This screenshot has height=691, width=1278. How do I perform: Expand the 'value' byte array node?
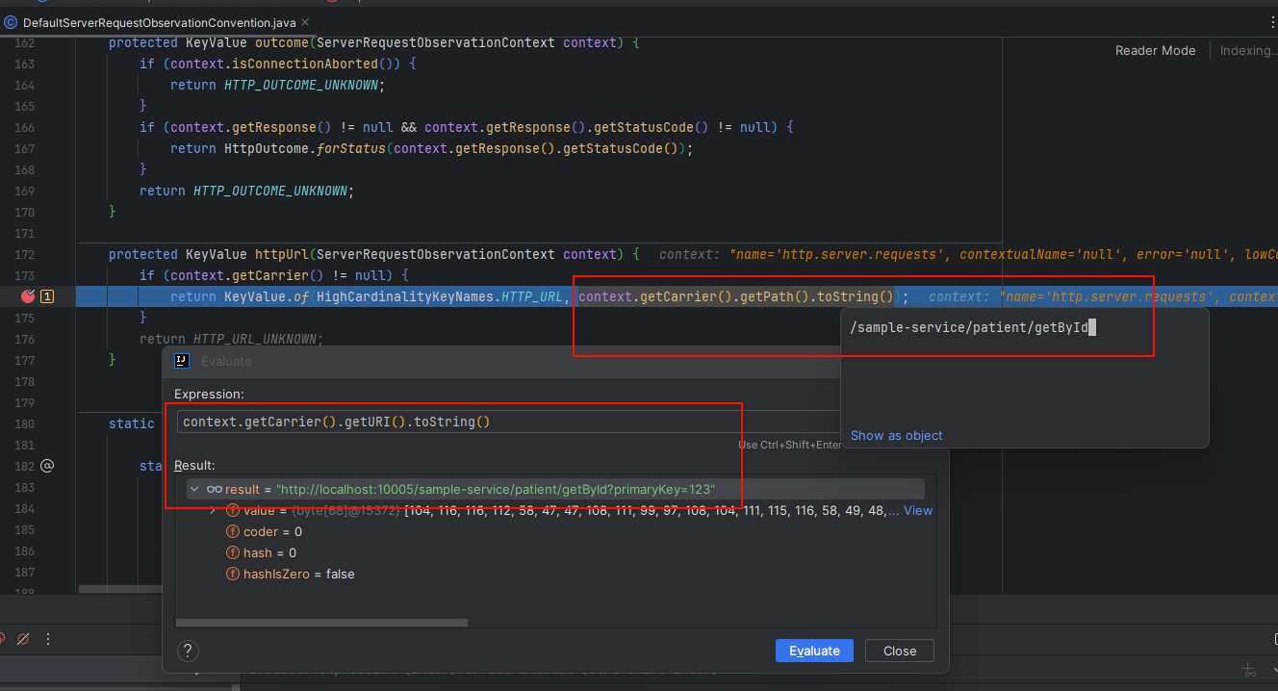tap(213, 510)
